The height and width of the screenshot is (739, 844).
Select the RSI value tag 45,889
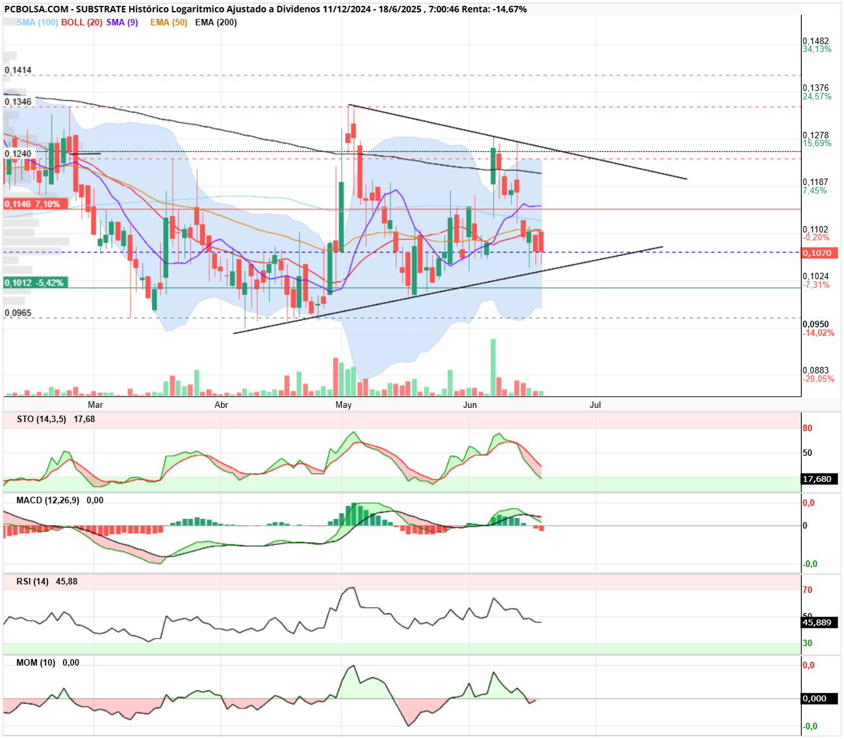coord(819,622)
